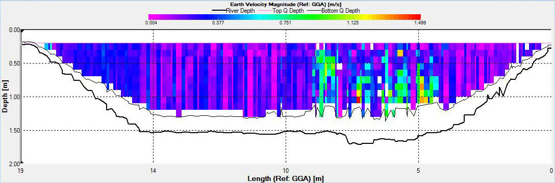The height and width of the screenshot is (183, 555).
Task: Click the 1.00 depth axis tick label
Action: tap(14, 97)
